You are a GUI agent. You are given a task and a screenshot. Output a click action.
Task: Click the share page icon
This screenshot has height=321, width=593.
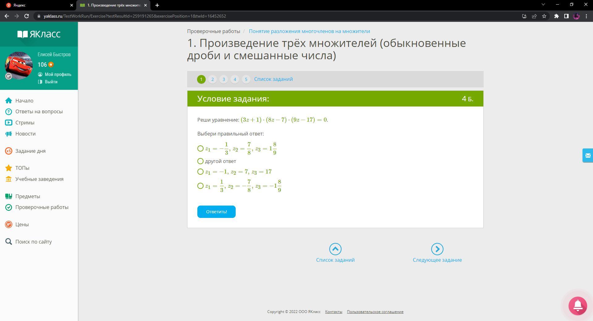pos(534,16)
